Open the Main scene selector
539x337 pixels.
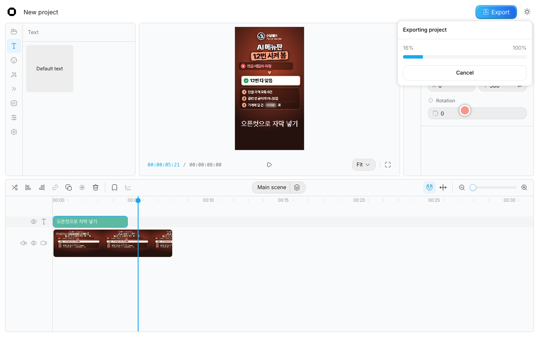click(x=272, y=187)
